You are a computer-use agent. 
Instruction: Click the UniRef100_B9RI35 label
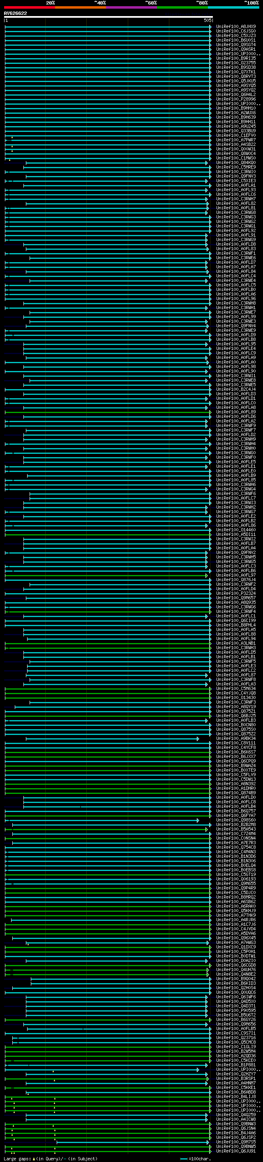pos(236,58)
